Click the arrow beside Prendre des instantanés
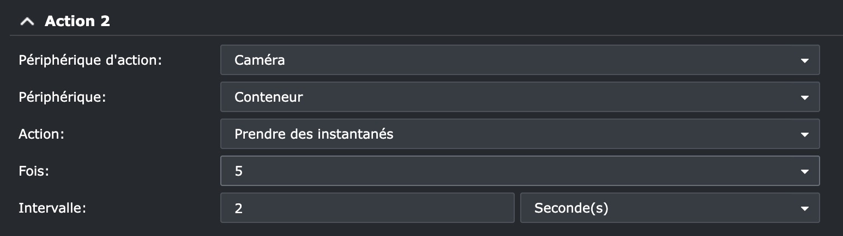Image resolution: width=843 pixels, height=236 pixels. click(x=804, y=135)
